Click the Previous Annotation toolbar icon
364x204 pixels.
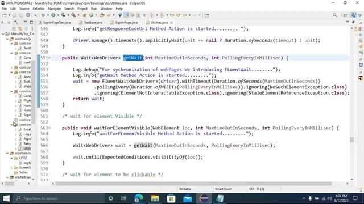tap(162, 15)
